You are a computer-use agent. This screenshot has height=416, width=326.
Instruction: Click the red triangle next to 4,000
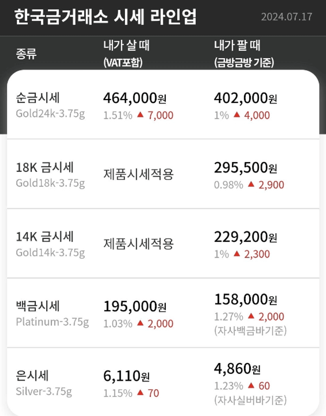click(x=237, y=115)
